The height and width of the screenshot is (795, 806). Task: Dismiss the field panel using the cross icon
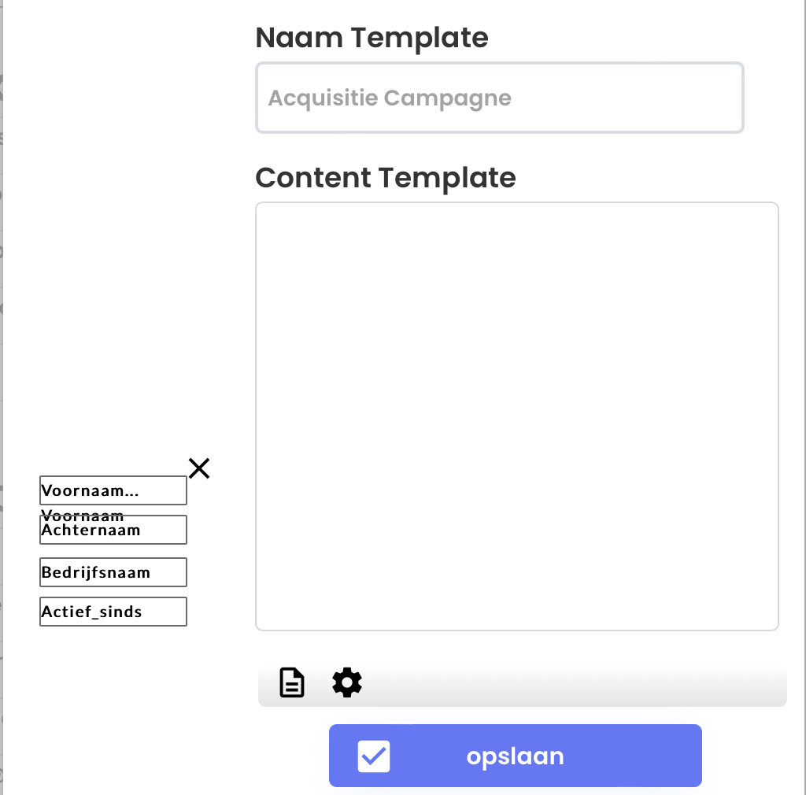pos(199,468)
